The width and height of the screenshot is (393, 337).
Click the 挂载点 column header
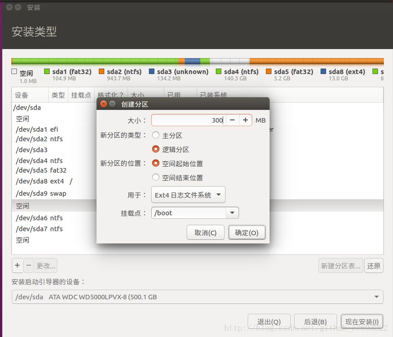[81, 95]
